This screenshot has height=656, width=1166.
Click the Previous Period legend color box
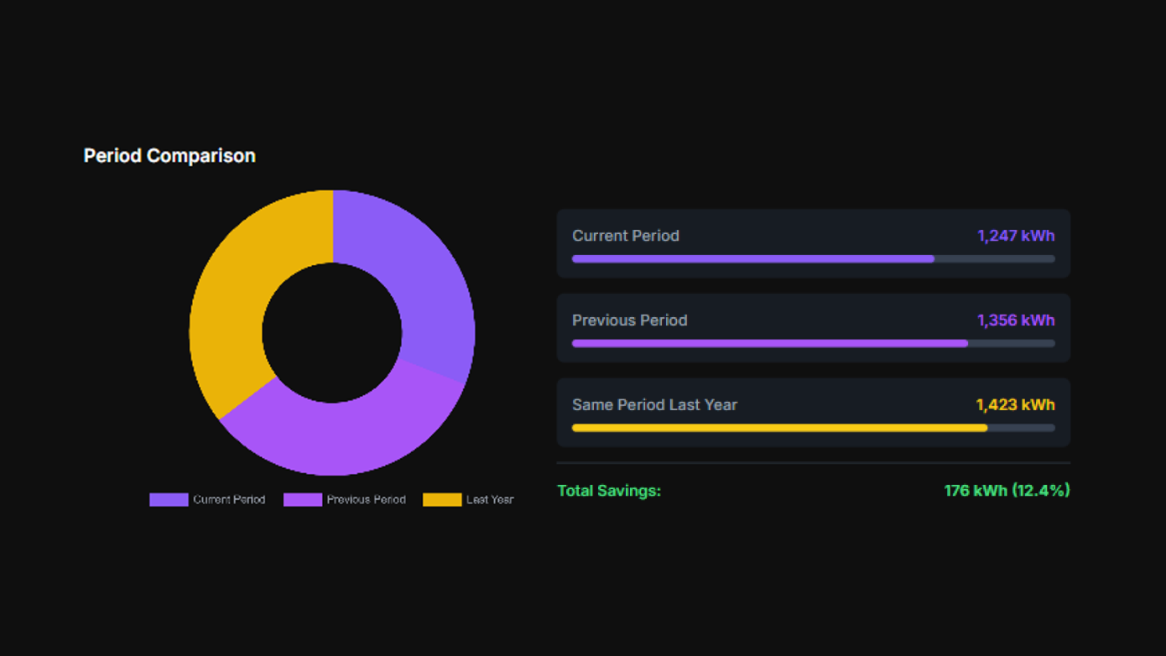click(x=303, y=500)
